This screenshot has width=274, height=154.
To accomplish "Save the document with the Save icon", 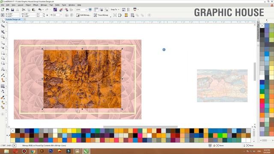I will [12, 10].
